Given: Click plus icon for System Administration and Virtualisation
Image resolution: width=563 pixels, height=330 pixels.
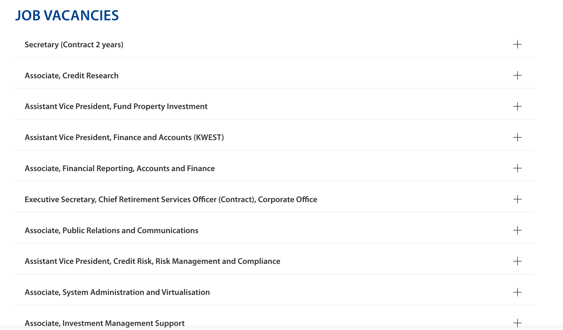Looking at the screenshot, I should coord(517,292).
